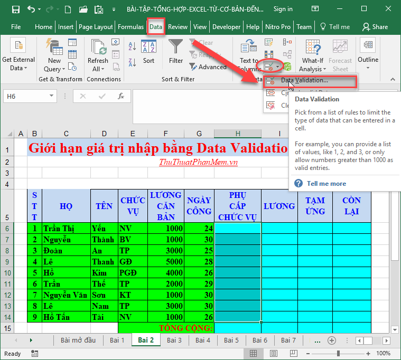The width and height of the screenshot is (401, 360).
Task: Switch to the Home tab
Action: 43,27
